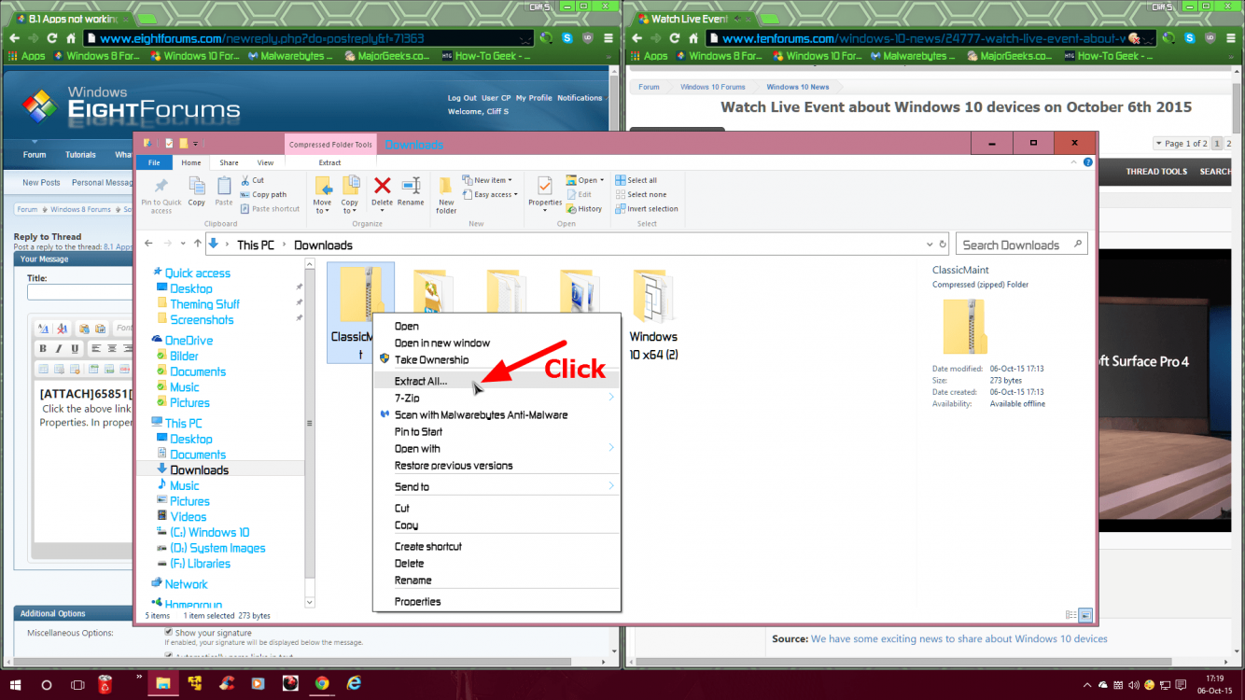Screen dimensions: 1245x700
Task: Click the Tutorials nav link on EightForums
Action: pos(80,155)
